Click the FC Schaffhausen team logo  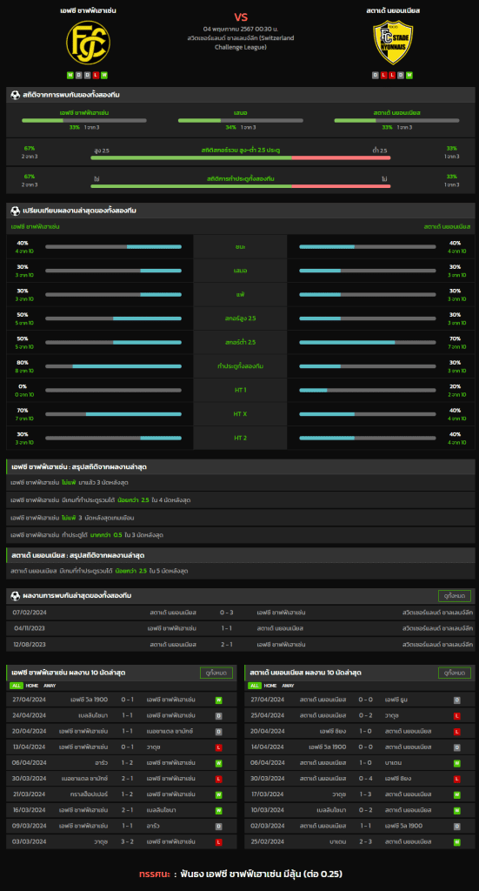[x=88, y=43]
